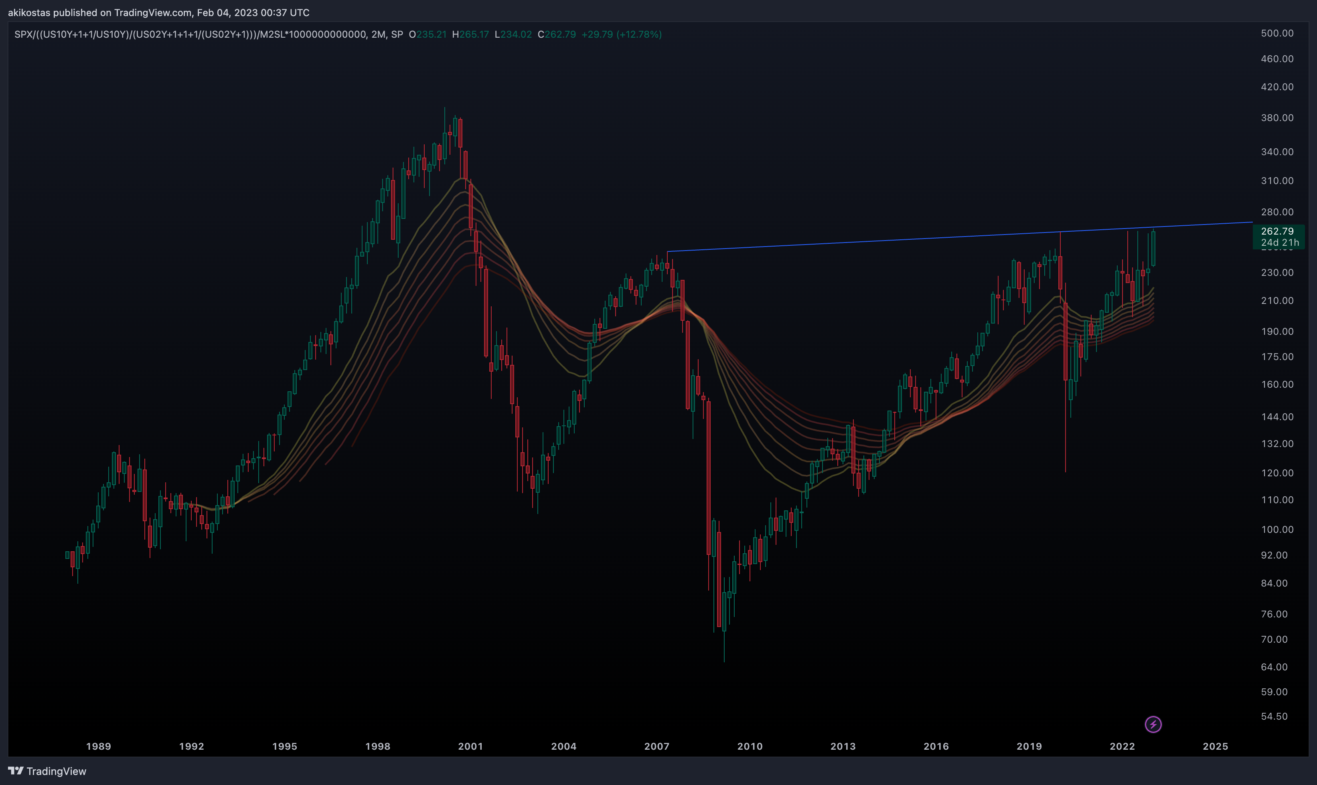Click the 2019 time axis label
Image resolution: width=1317 pixels, height=785 pixels.
1029,747
